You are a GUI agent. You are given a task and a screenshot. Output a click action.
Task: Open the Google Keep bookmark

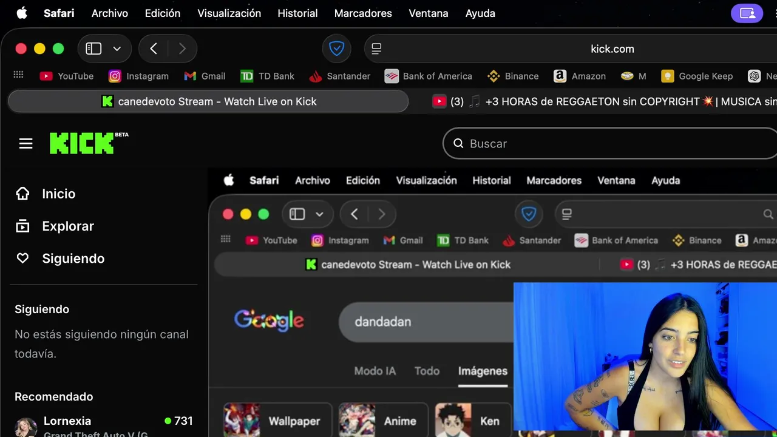click(x=697, y=76)
